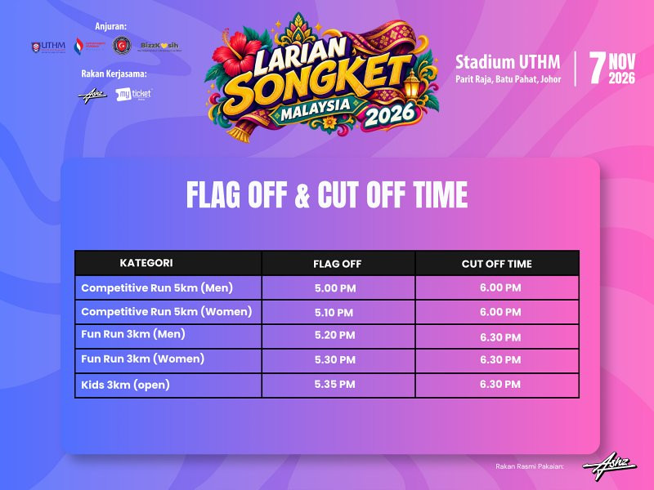Click the KATEGORI column header
This screenshot has width=654, height=490.
146,263
